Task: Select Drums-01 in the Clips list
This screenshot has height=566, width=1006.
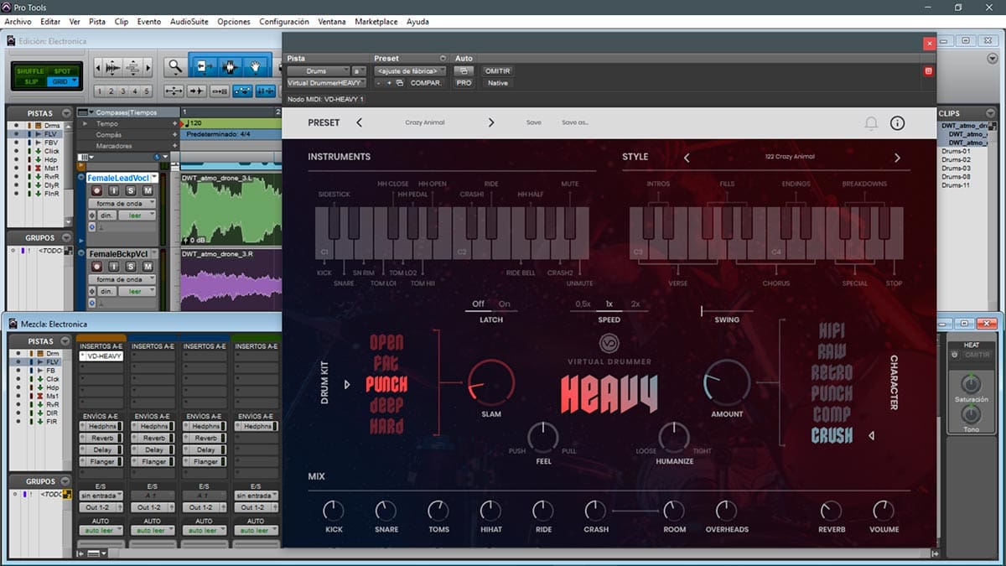Action: tap(956, 151)
